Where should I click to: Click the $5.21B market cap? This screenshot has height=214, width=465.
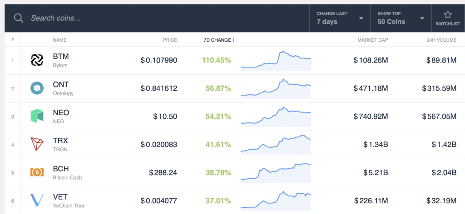click(x=376, y=173)
